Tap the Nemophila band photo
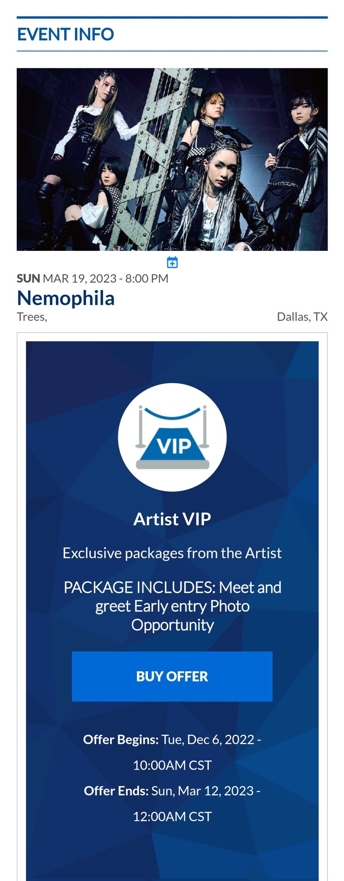344x881 pixels. click(172, 159)
